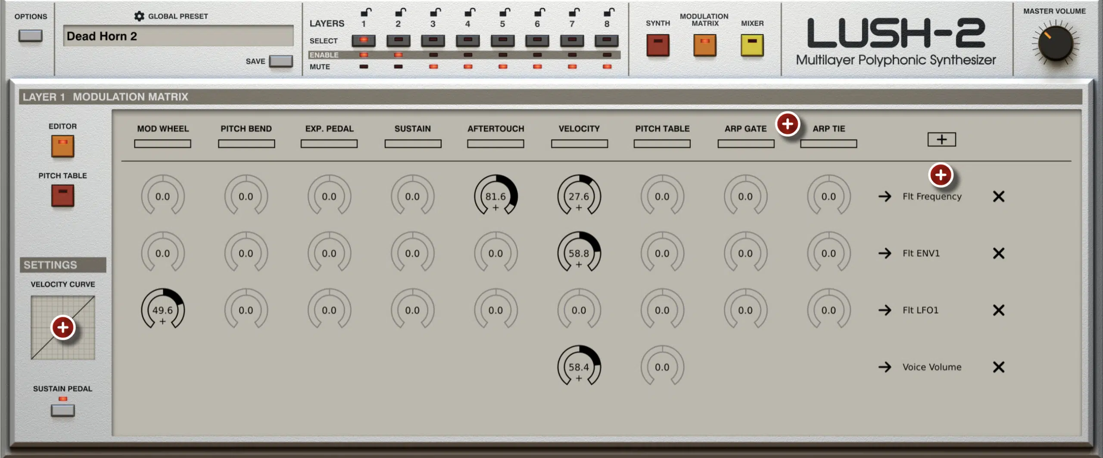Switch to the Synth page

657,45
